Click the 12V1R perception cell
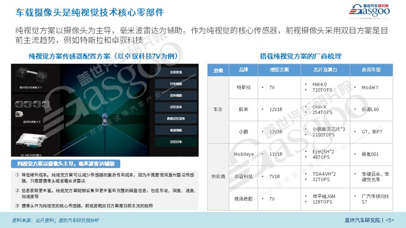 point(279,110)
